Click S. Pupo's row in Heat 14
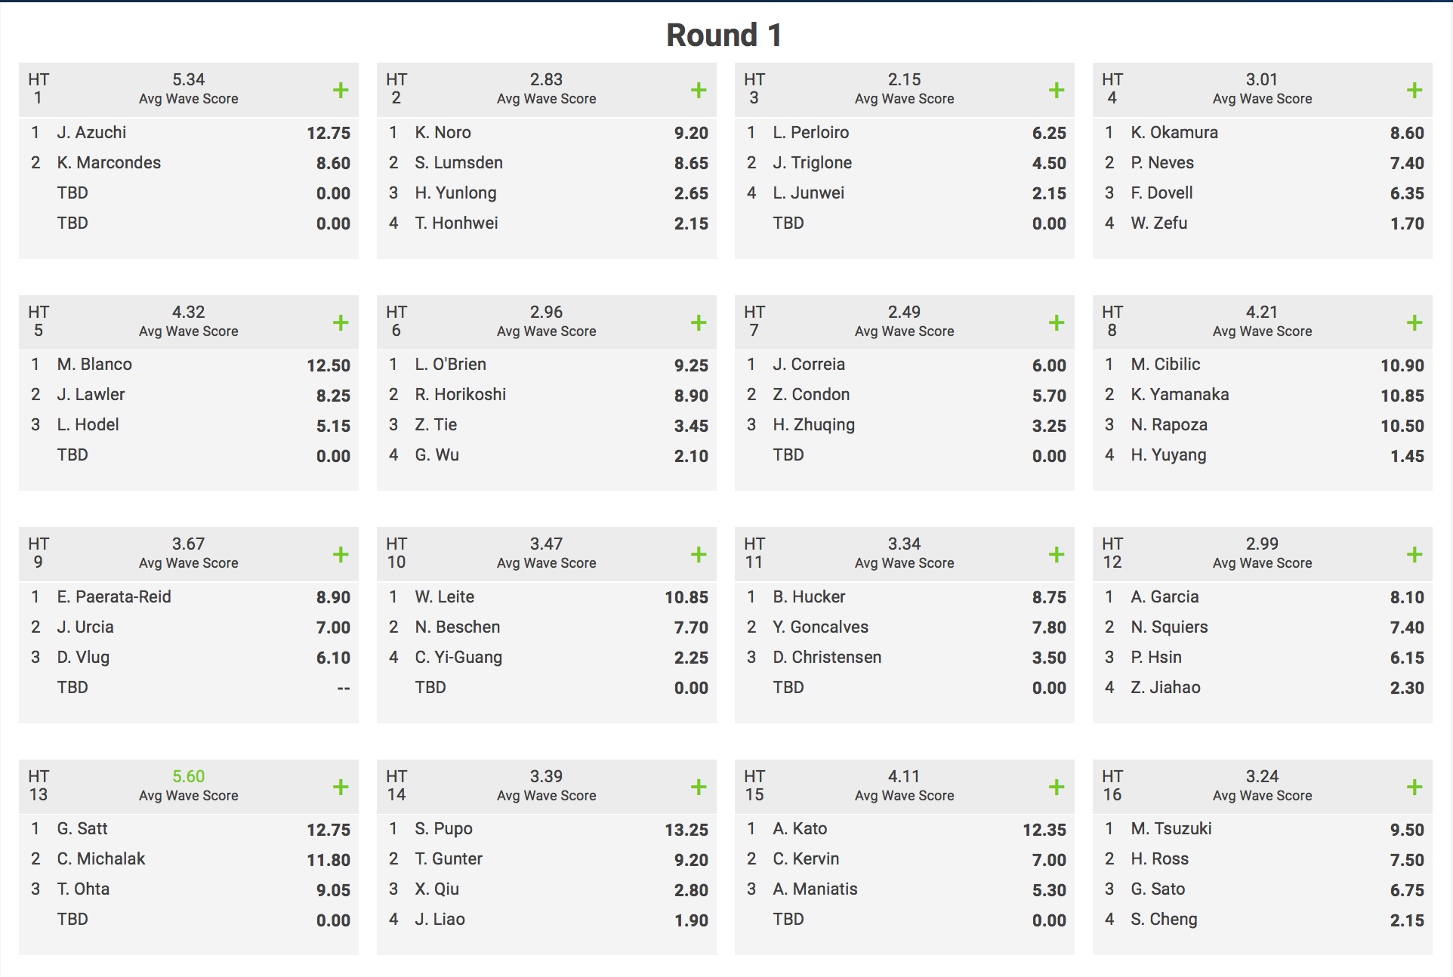The height and width of the screenshot is (977, 1453). coord(546,829)
